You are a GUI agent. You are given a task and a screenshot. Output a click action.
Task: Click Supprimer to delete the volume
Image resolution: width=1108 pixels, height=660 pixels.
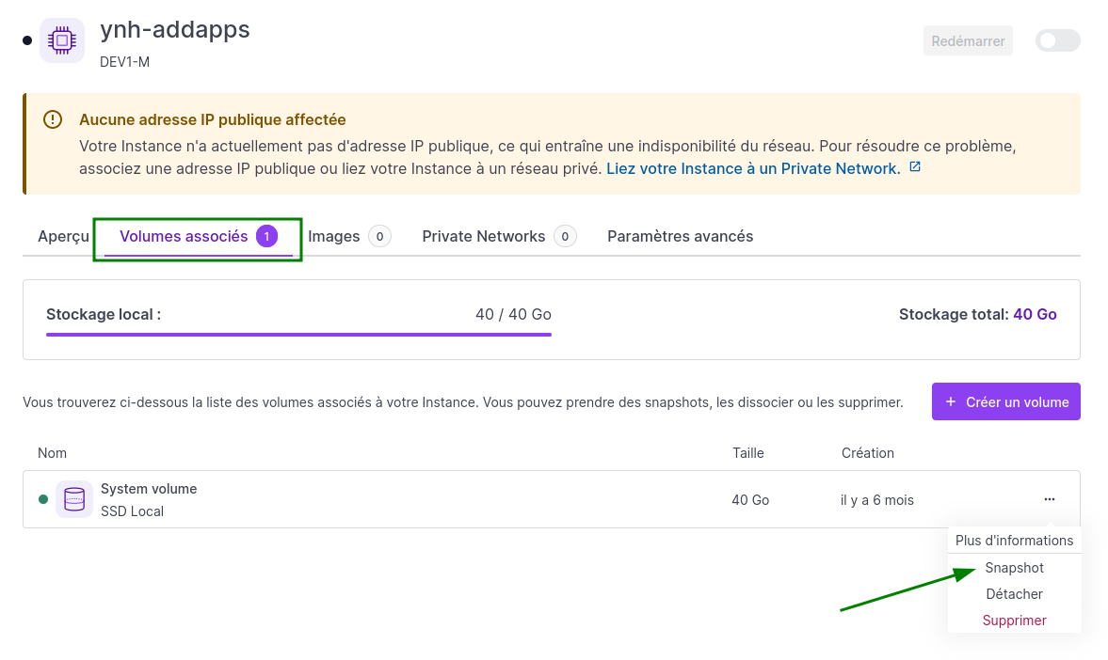1014,621
